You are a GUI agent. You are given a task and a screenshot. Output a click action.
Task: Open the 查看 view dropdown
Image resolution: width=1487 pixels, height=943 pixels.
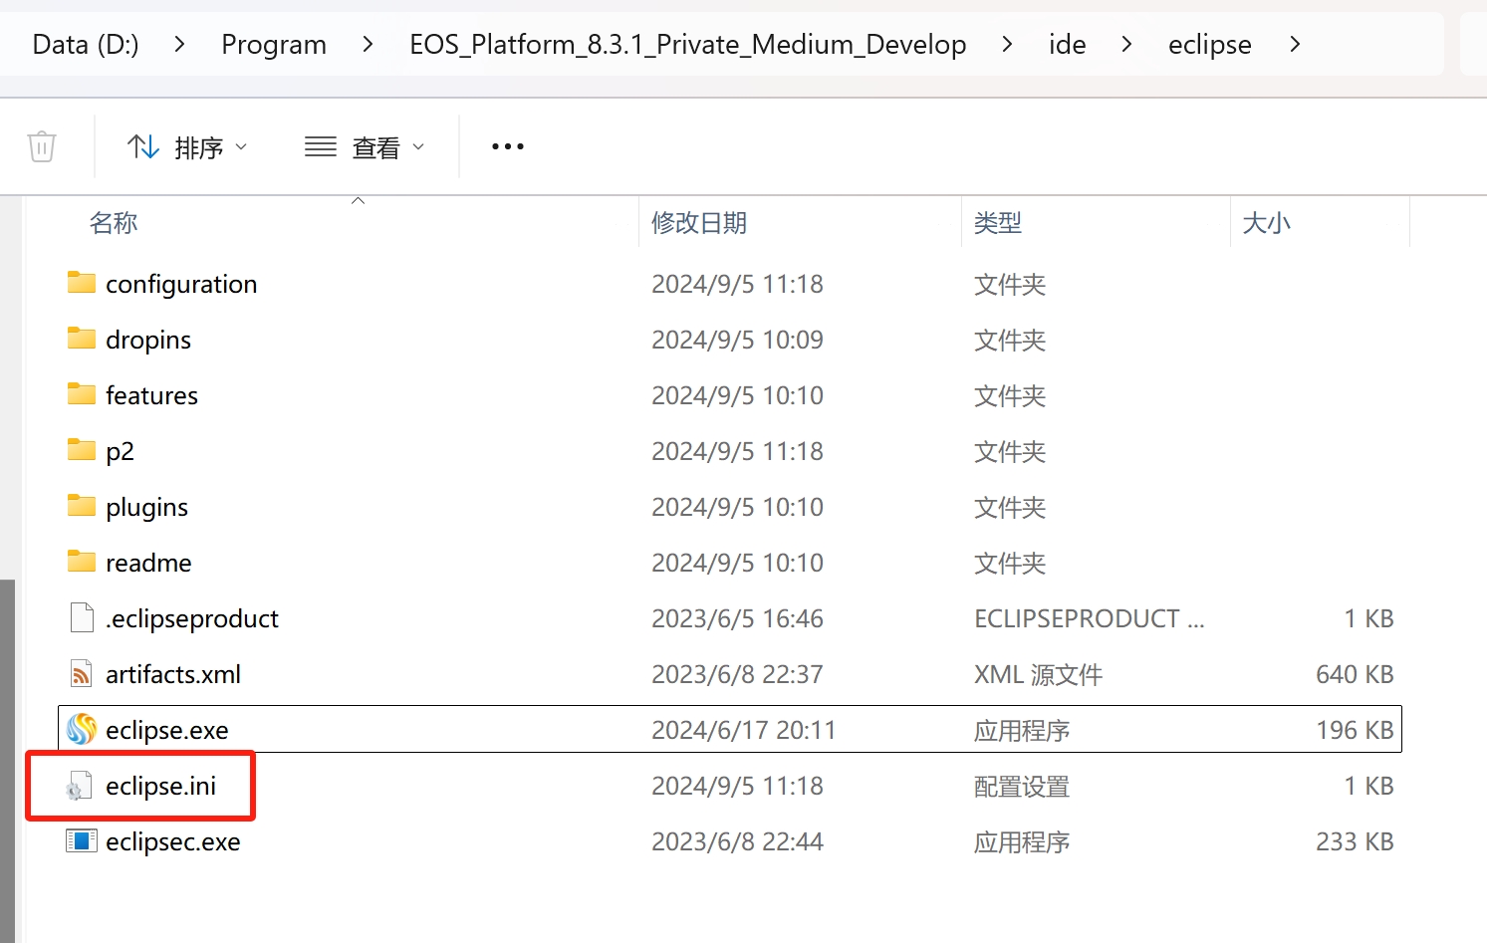click(365, 147)
